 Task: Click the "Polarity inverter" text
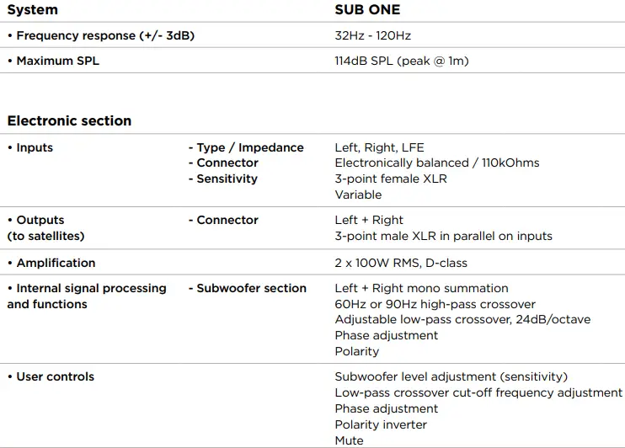[381, 424]
